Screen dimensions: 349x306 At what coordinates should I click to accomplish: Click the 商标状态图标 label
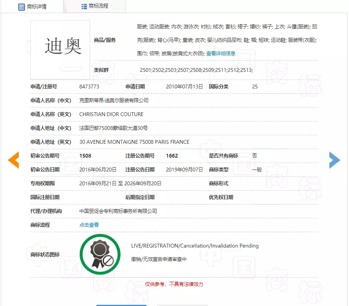pyautogui.click(x=45, y=254)
